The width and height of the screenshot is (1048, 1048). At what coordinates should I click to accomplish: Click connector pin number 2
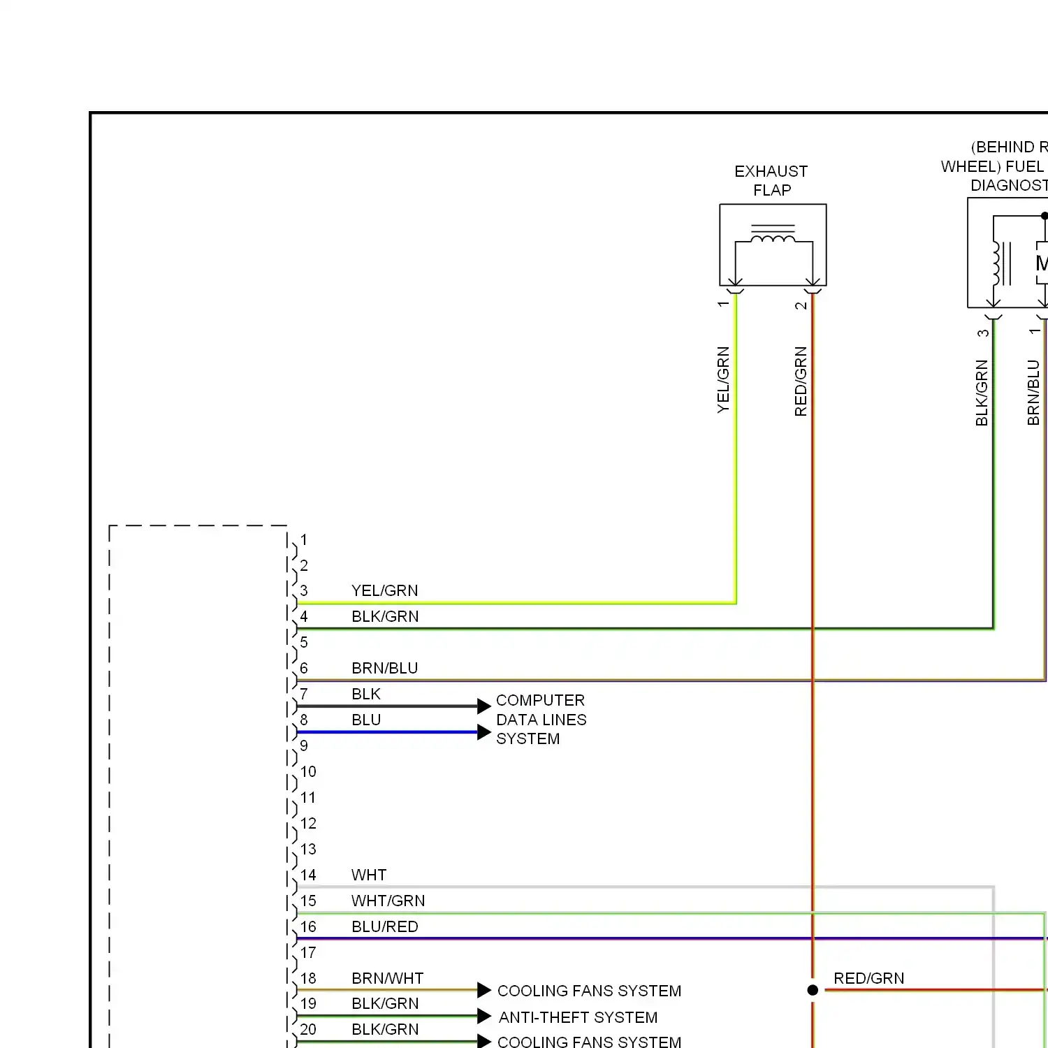(x=304, y=565)
